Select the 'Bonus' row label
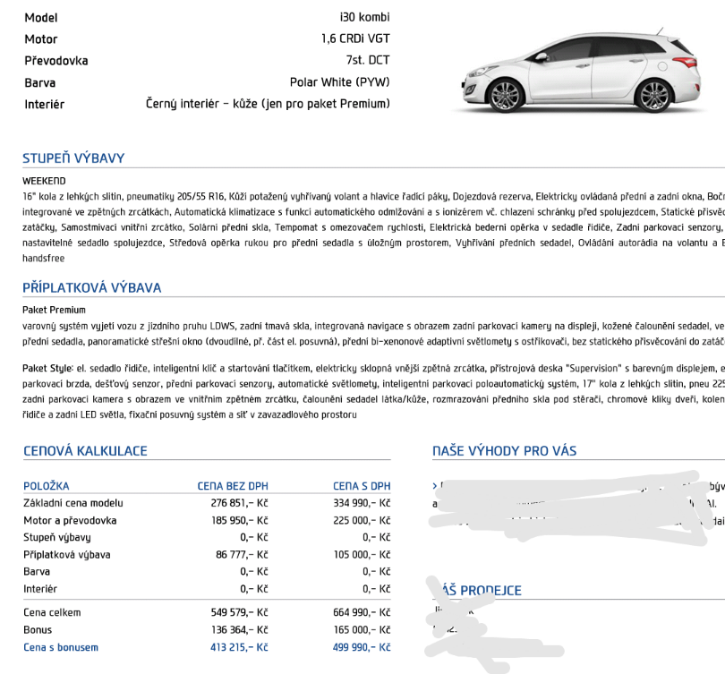 38,630
